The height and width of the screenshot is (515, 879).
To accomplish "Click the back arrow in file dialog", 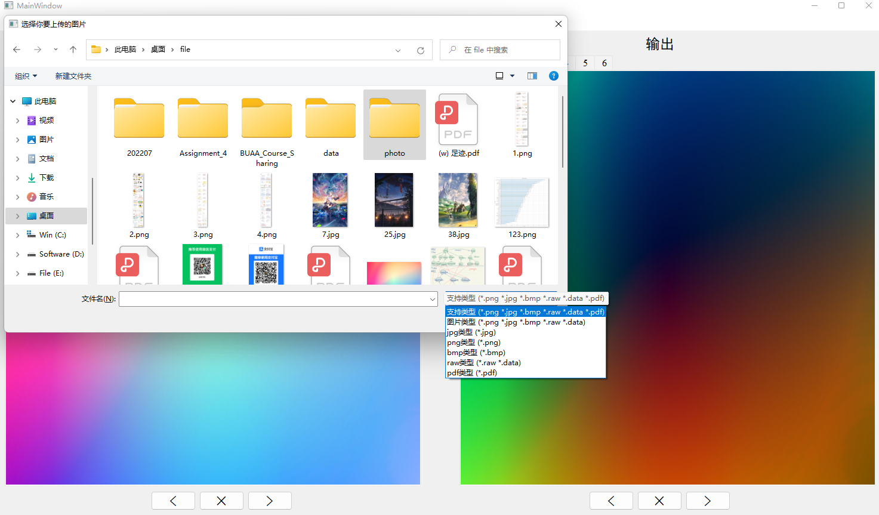I will [17, 50].
